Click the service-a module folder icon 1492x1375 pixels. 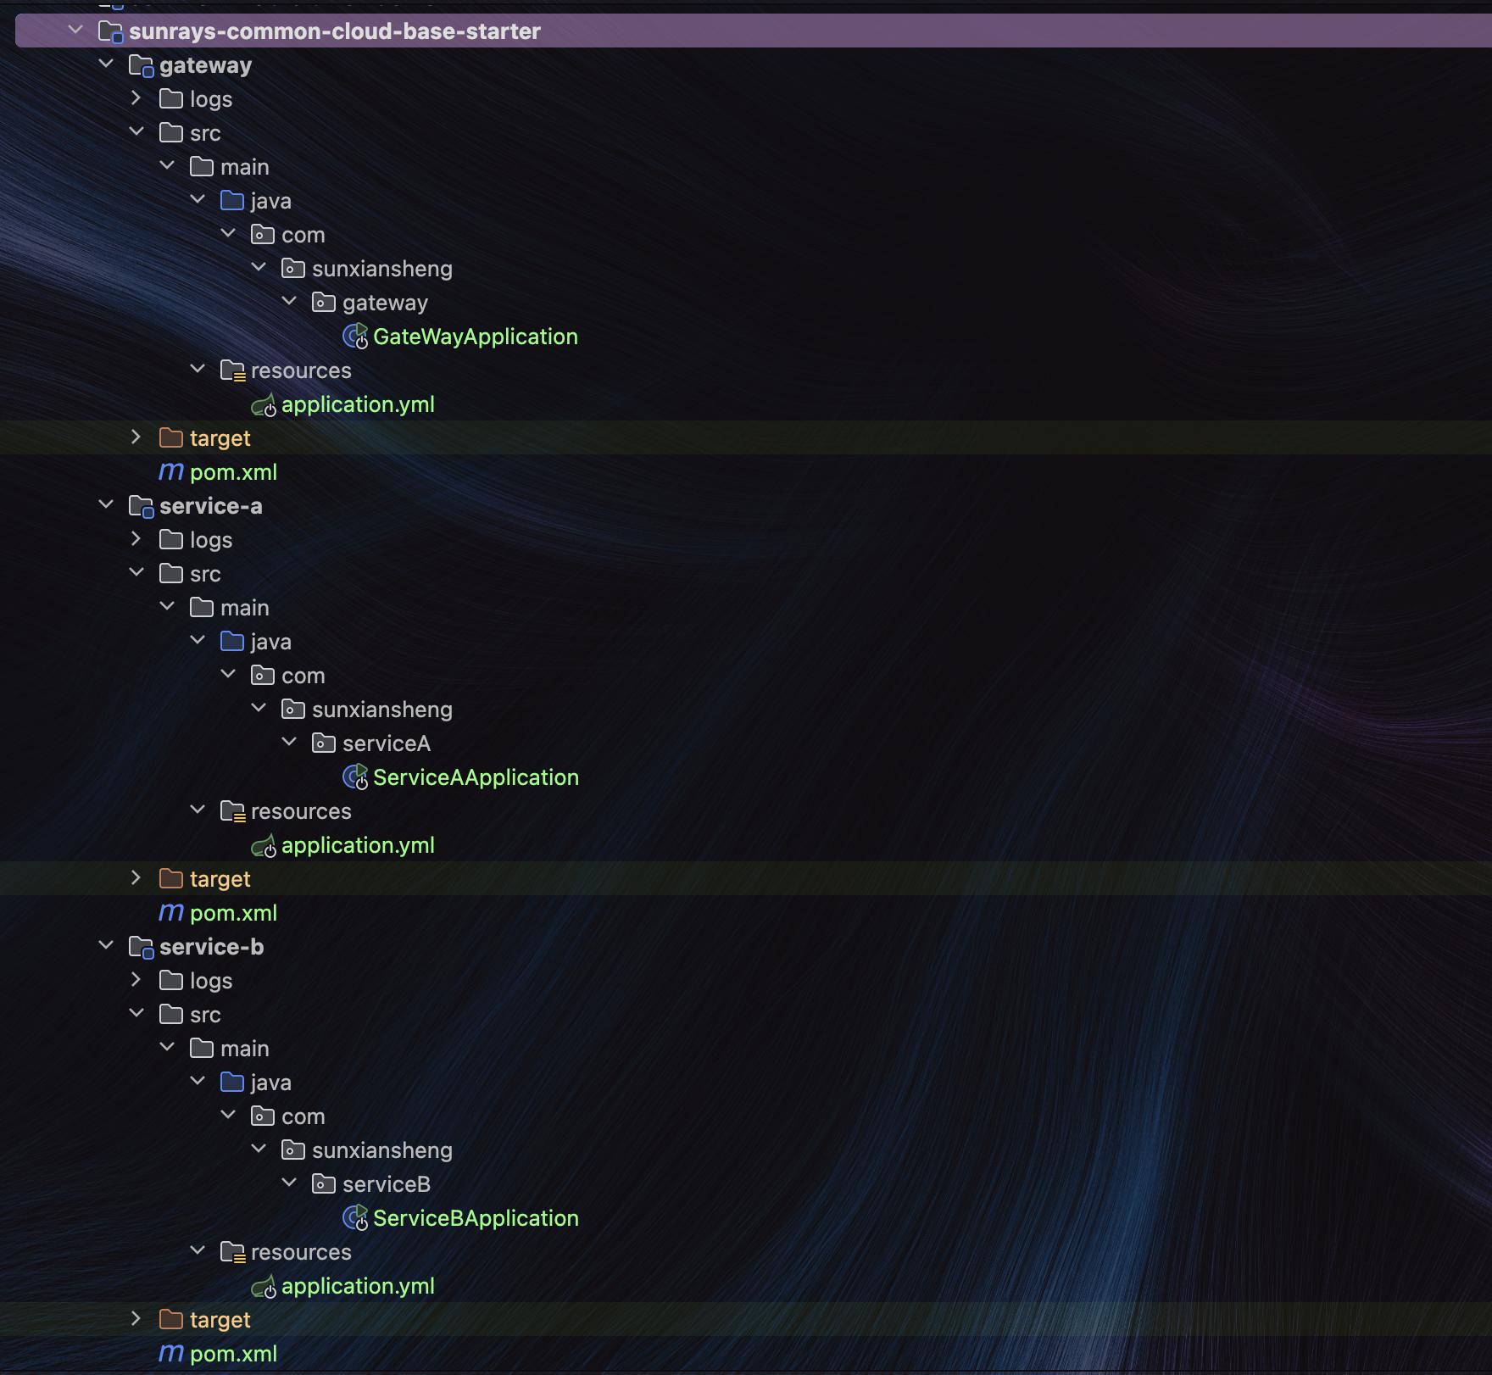[x=141, y=506]
